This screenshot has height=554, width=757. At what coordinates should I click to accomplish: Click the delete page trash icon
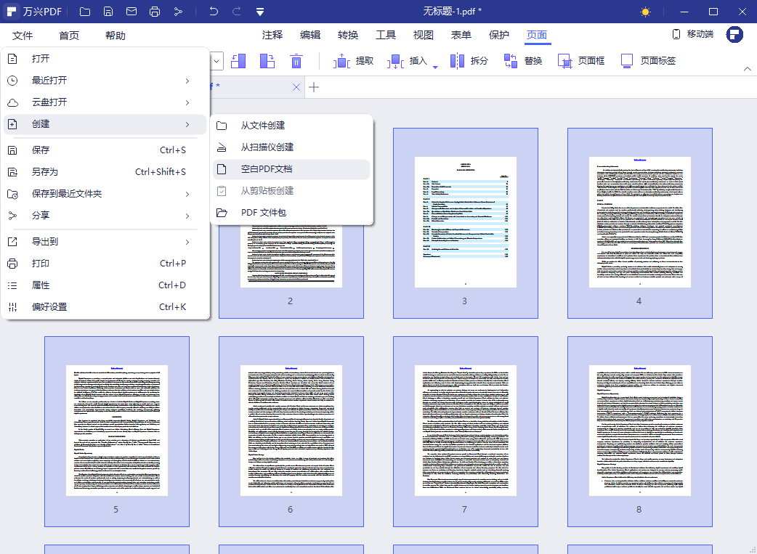point(296,61)
